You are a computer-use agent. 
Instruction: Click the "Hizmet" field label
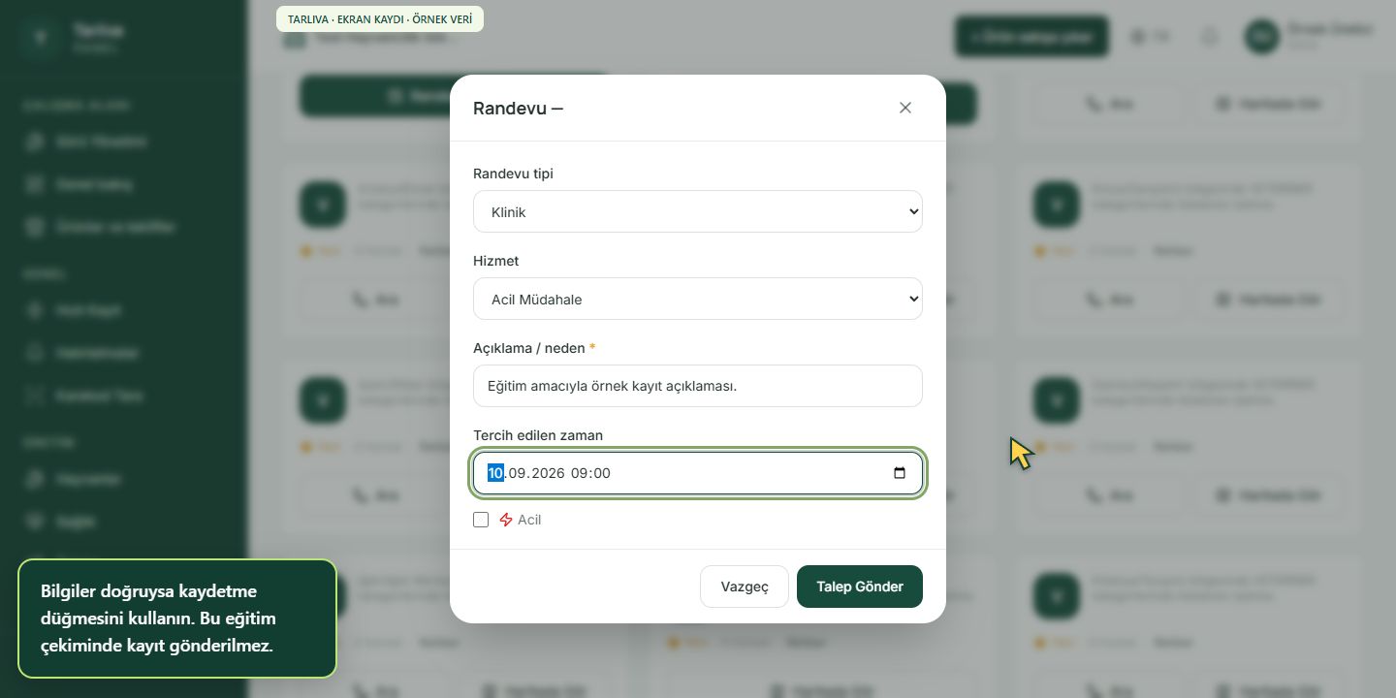(496, 261)
